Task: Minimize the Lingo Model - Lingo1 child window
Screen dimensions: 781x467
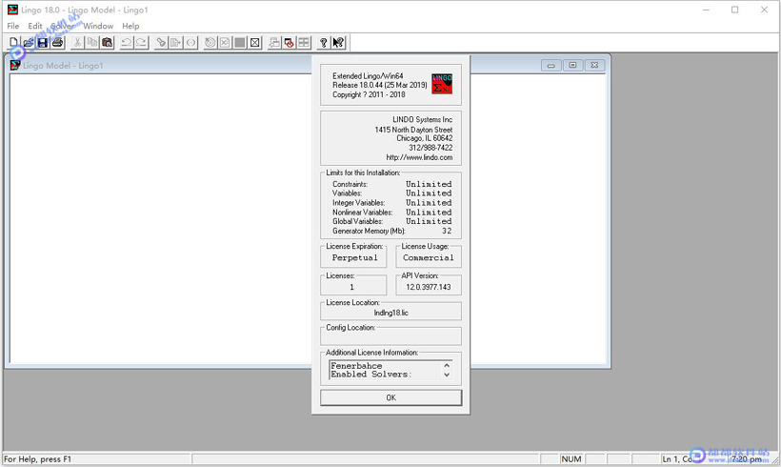Action: 551,66
